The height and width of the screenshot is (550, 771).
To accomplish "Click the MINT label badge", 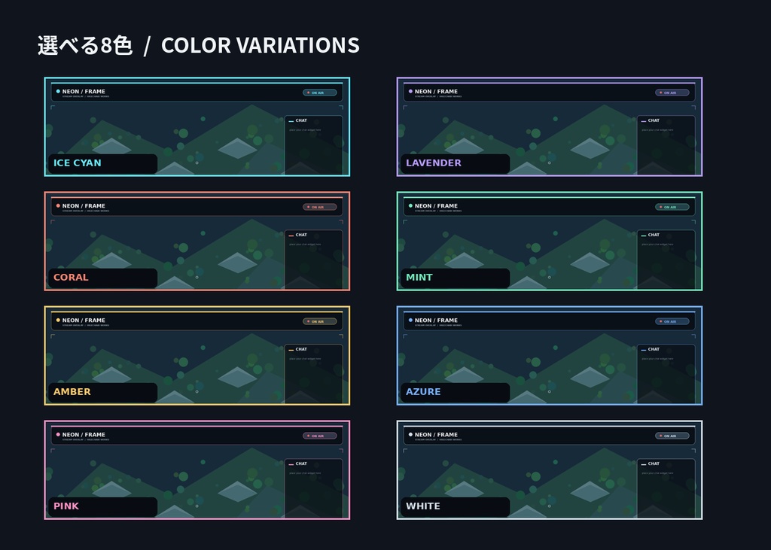I will click(456, 278).
